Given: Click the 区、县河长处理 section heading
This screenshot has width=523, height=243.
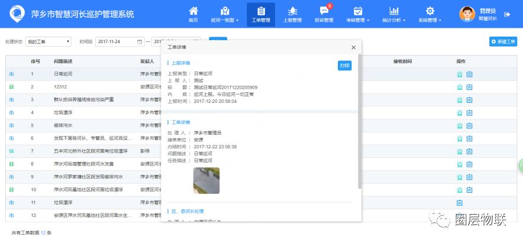Looking at the screenshot, I should click(x=188, y=211).
